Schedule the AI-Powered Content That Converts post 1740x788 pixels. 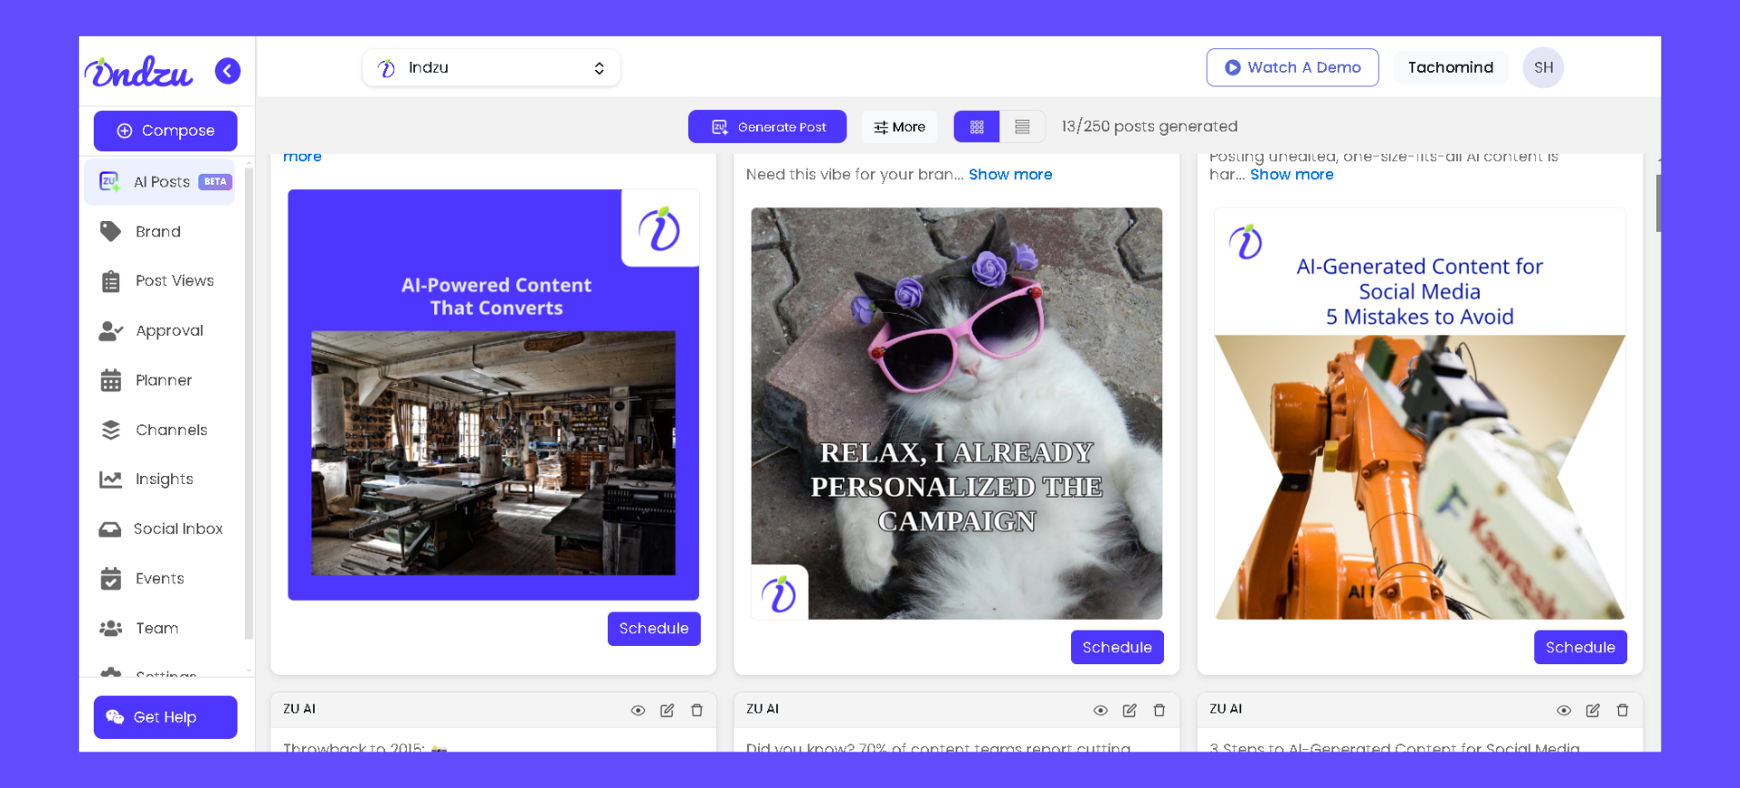654,629
